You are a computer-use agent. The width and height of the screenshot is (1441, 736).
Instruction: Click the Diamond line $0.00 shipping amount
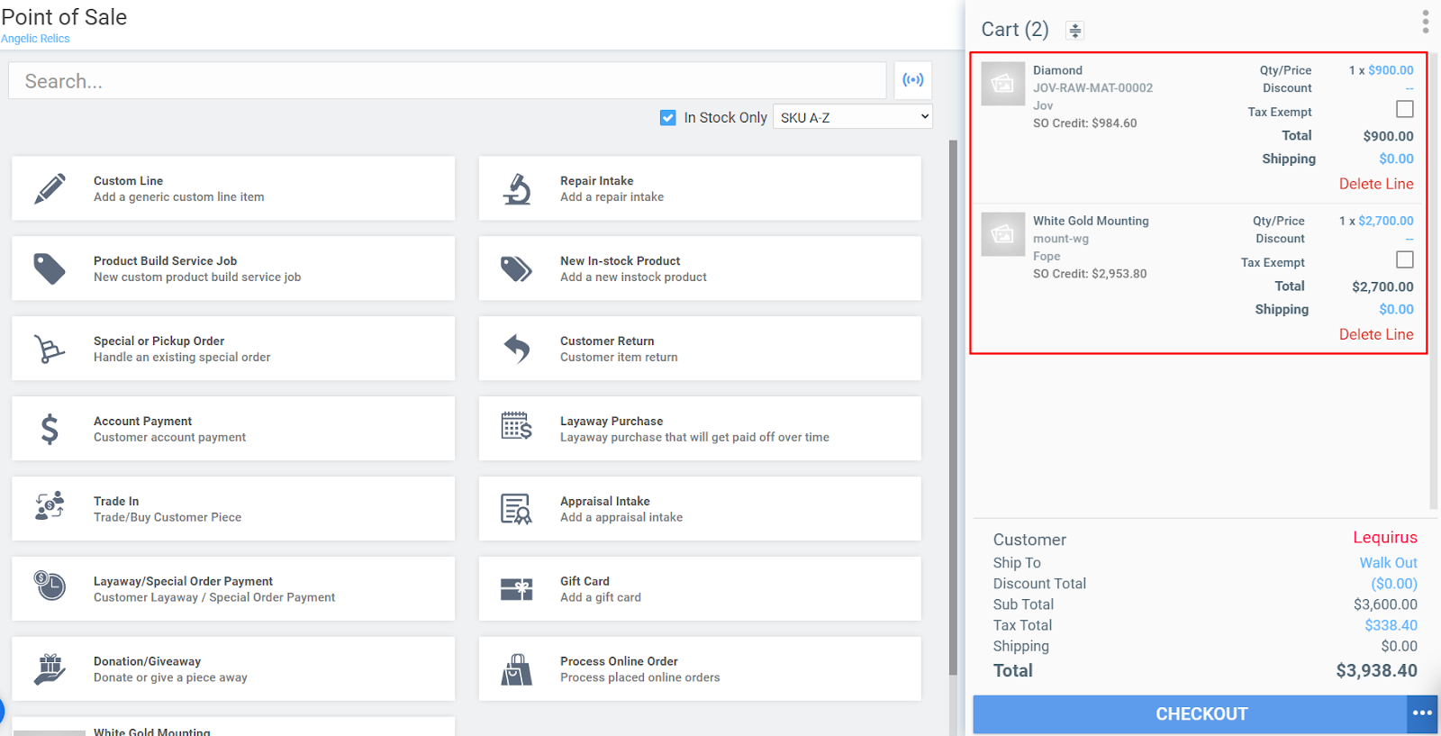pyautogui.click(x=1397, y=159)
